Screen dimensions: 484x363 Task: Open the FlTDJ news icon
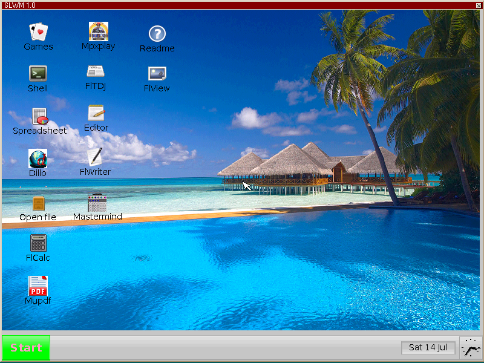click(x=96, y=72)
